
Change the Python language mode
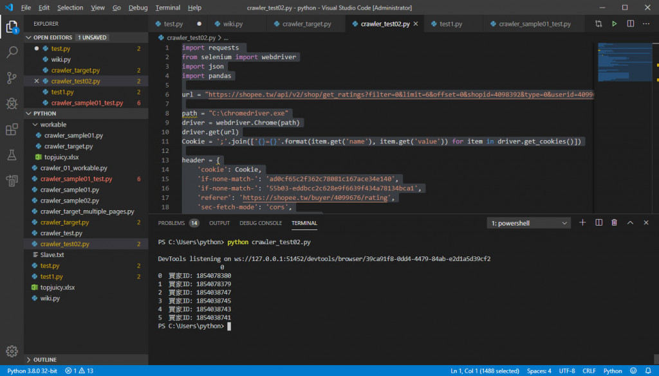[x=613, y=371]
